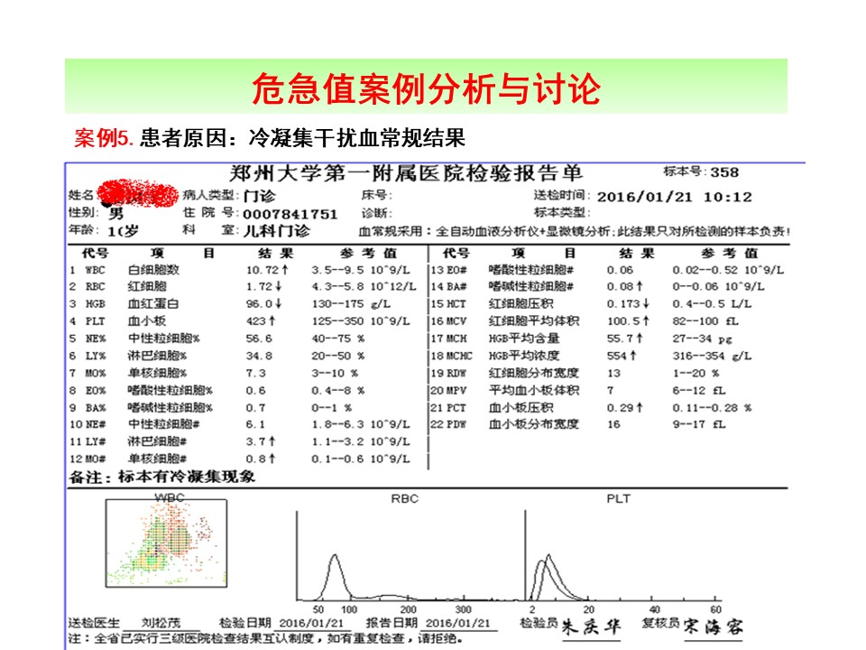Select the submitting doctor name "刘松茂"
The height and width of the screenshot is (650, 866).
[161, 623]
